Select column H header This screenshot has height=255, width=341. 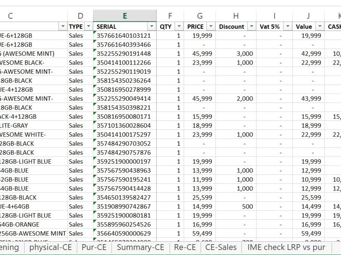click(x=236, y=16)
